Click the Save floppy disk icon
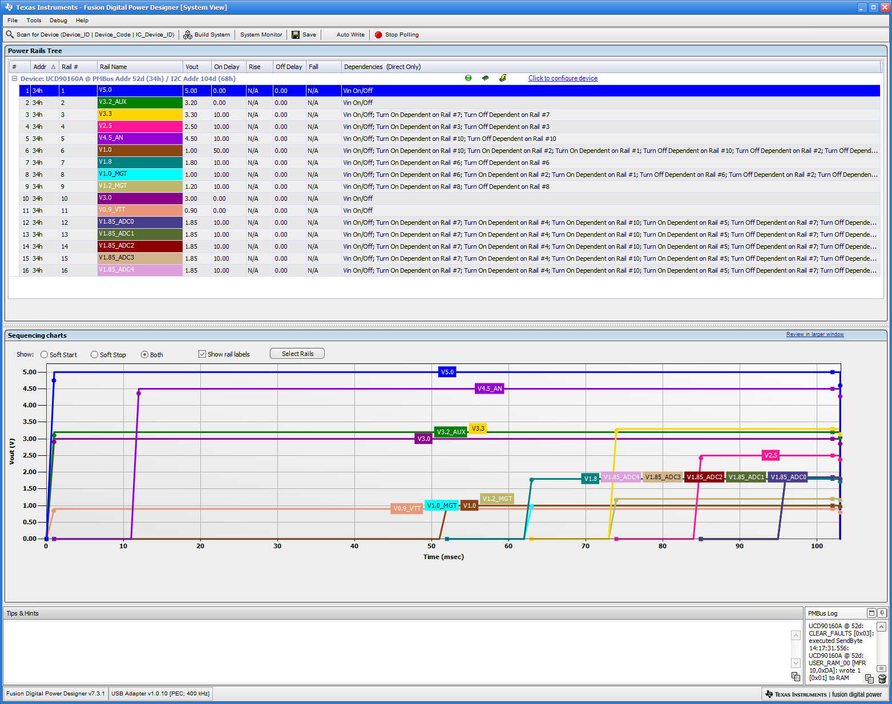Viewport: 892px width, 704px height. pyautogui.click(x=296, y=35)
